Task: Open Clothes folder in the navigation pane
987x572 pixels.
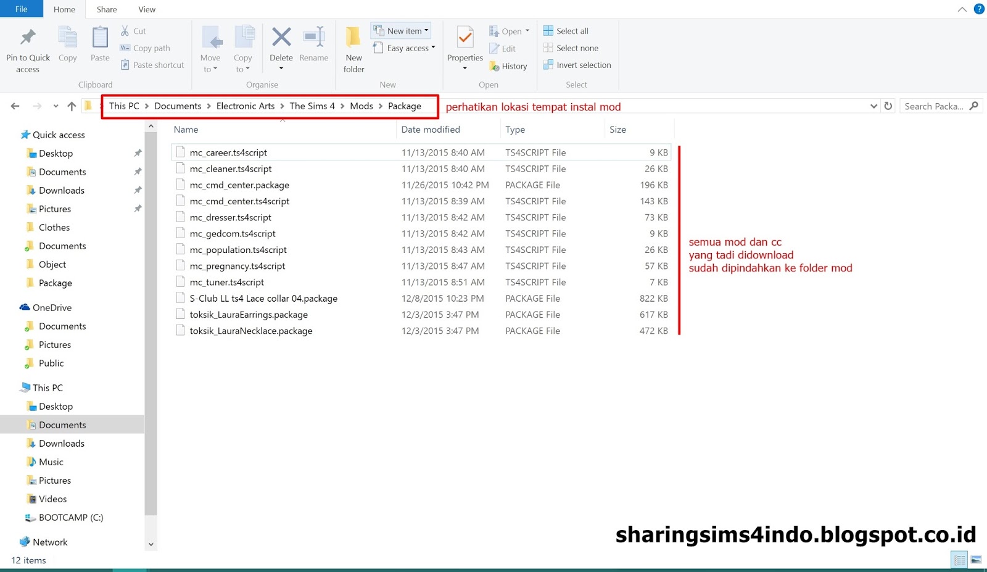Action: pyautogui.click(x=54, y=227)
